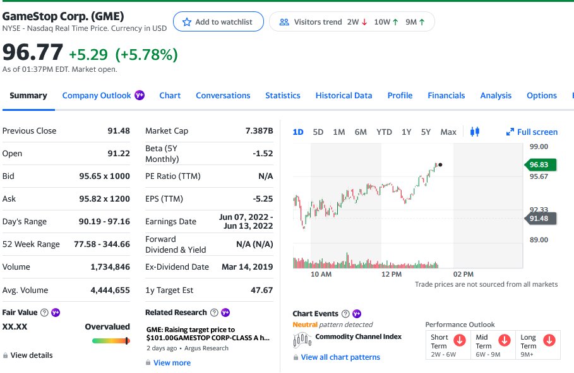The width and height of the screenshot is (574, 373).
Task: Click the Commodity Channel Index label
Action: click(359, 336)
